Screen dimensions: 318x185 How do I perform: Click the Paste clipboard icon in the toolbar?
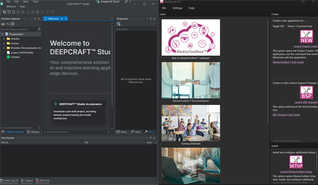[37, 12]
